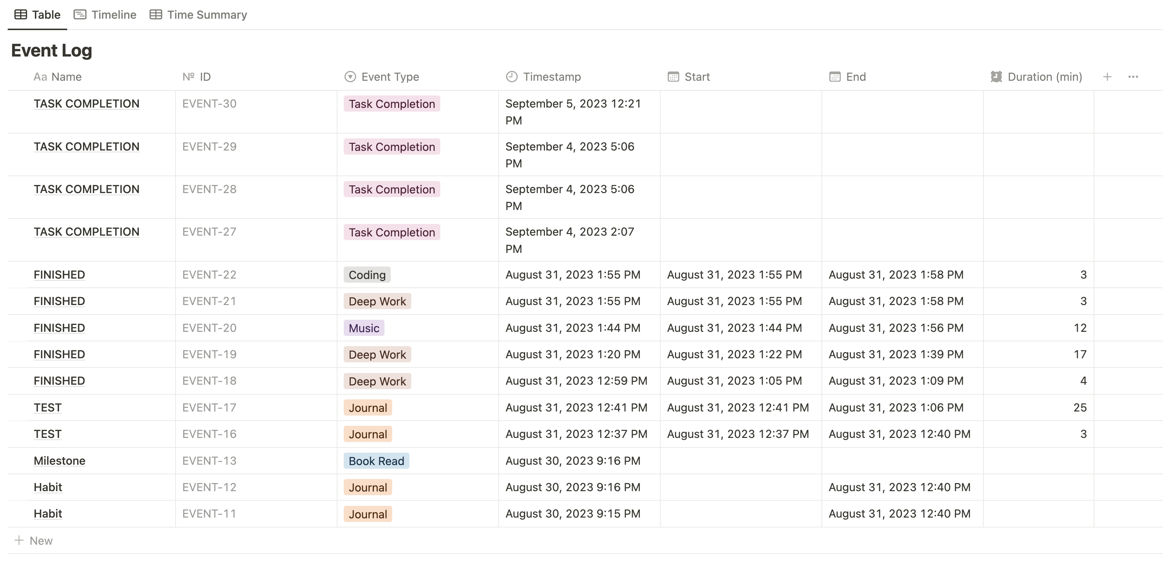Open FINISHED page for EVENT-22
1163x562 pixels.
click(x=59, y=275)
